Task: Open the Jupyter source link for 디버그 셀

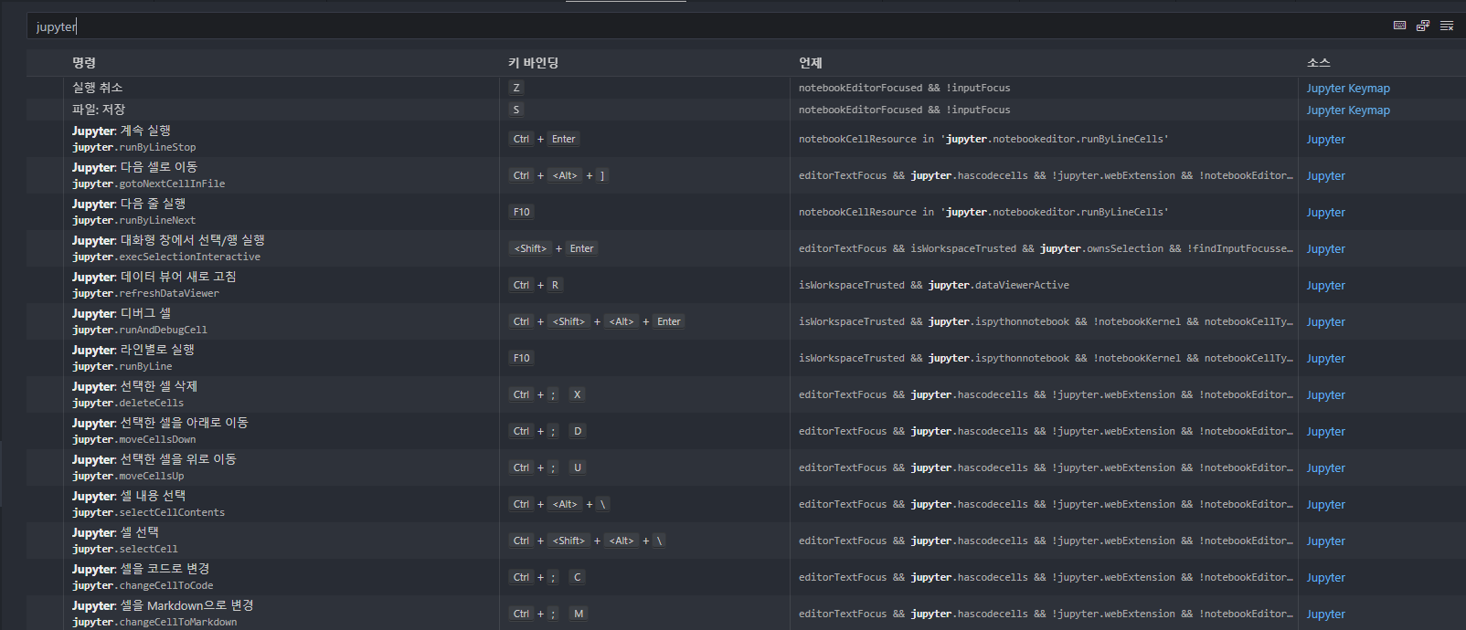Action: (x=1325, y=322)
